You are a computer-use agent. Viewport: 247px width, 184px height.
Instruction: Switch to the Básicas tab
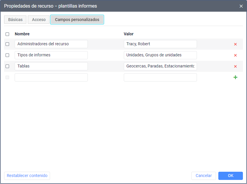pyautogui.click(x=15, y=20)
